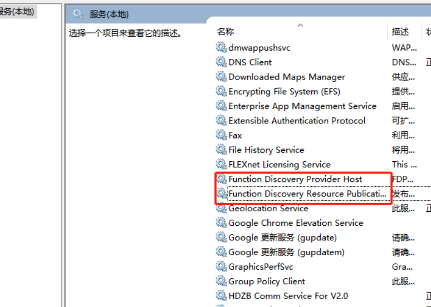
Task: Select Extensible Authentication Protocol service
Action: tap(296, 121)
